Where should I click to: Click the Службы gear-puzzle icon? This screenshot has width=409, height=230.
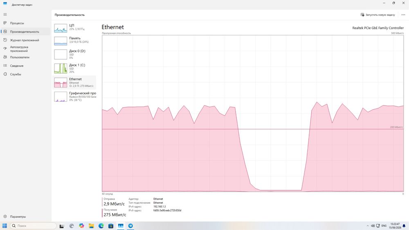click(5, 74)
